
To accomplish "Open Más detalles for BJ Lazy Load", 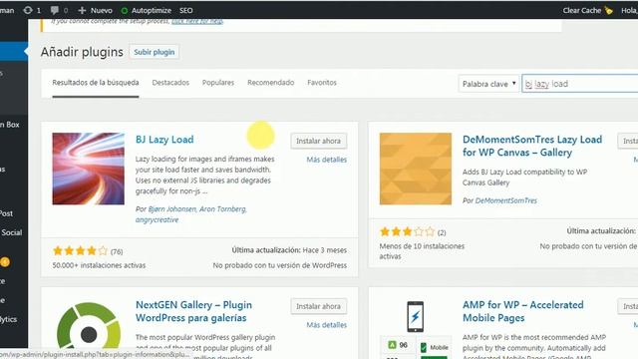I will (327, 160).
